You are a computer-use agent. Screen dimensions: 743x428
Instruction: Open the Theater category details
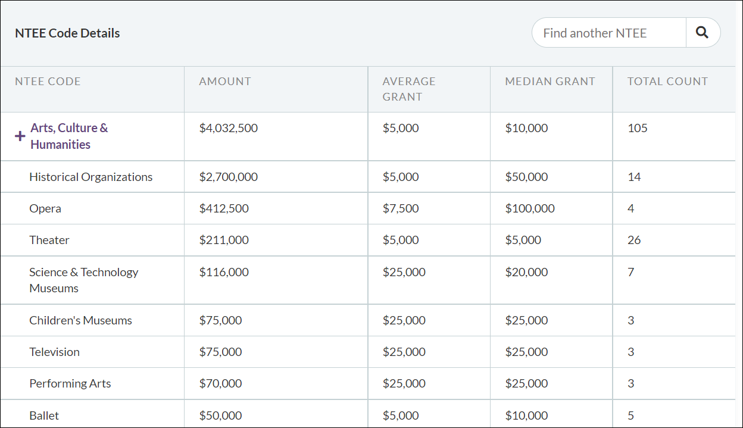coord(49,240)
